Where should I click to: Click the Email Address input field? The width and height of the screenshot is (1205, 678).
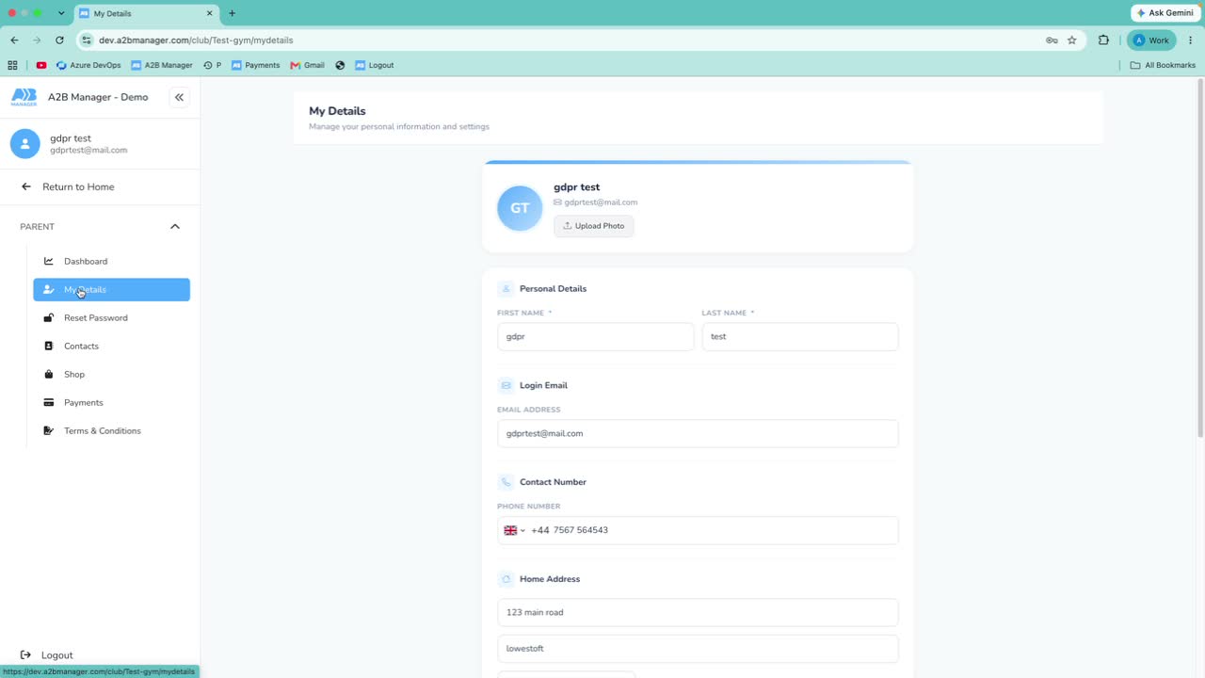pos(698,434)
